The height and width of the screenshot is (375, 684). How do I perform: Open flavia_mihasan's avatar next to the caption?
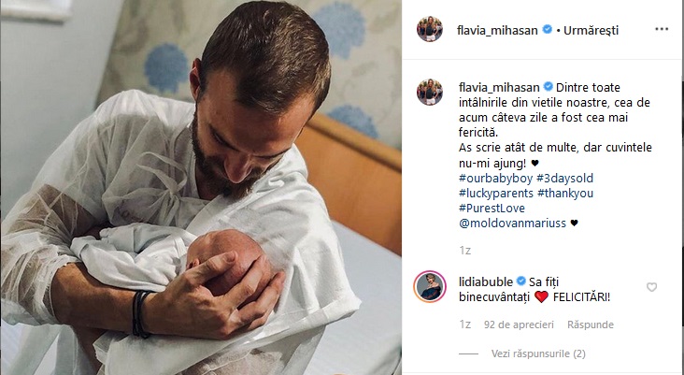[430, 92]
